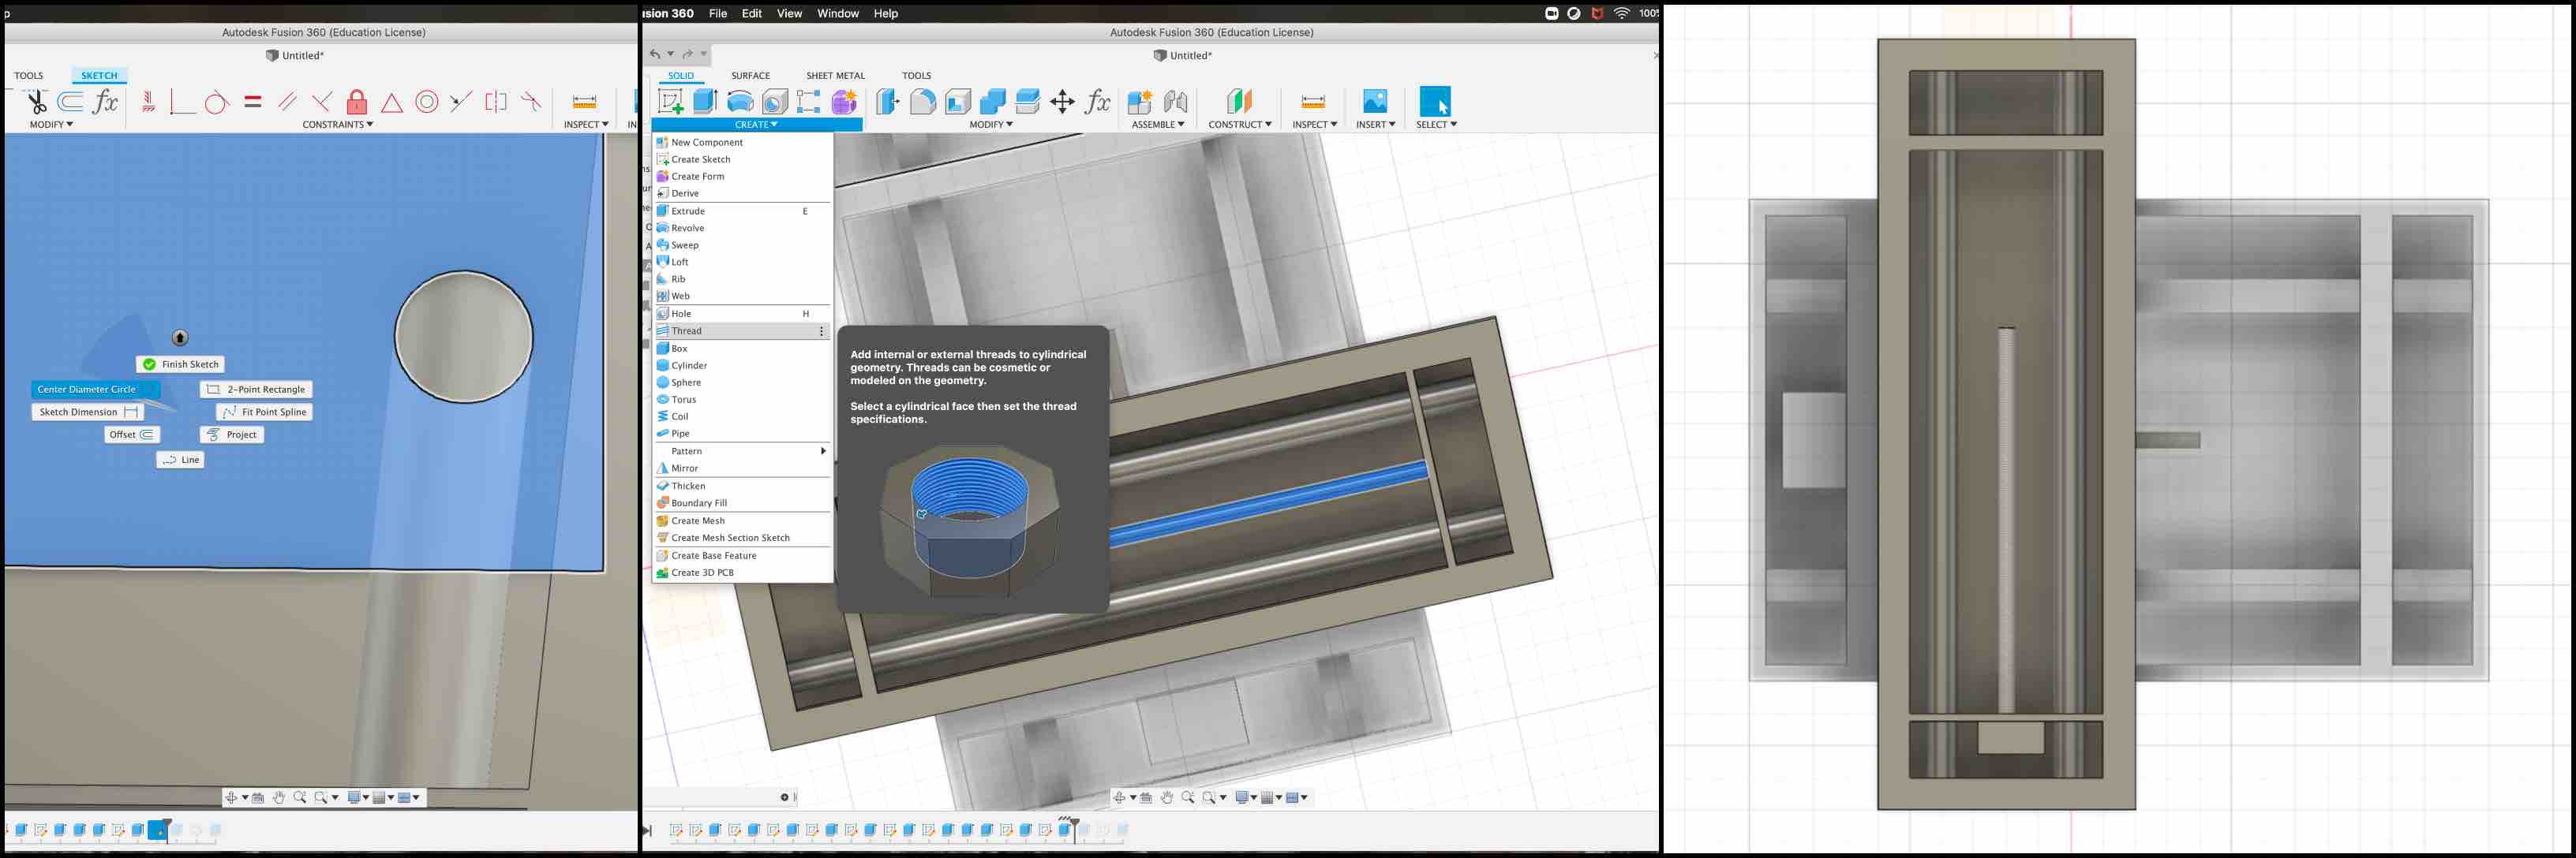Select the Trim scissors tool in left window

coord(36,102)
